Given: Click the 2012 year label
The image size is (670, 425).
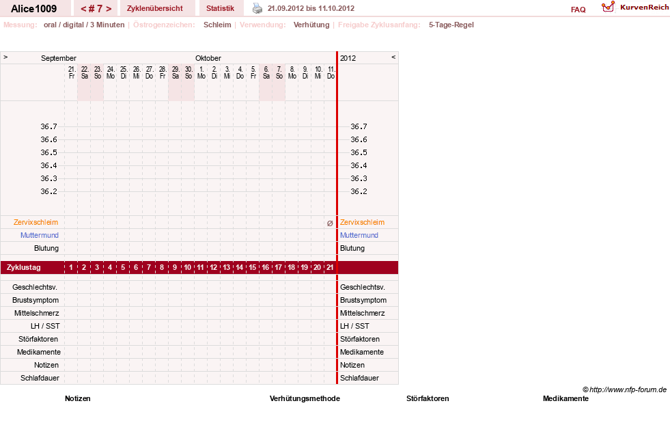Looking at the screenshot, I should 348,58.
